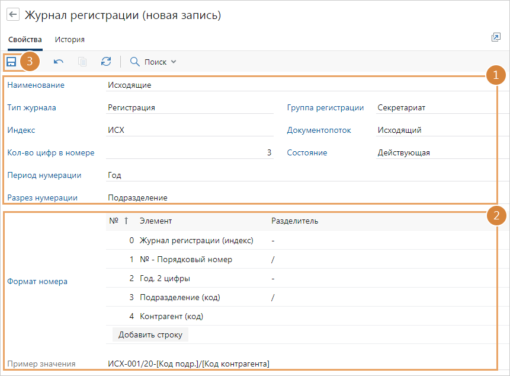Follow the Группа регистрации label link

[325, 108]
